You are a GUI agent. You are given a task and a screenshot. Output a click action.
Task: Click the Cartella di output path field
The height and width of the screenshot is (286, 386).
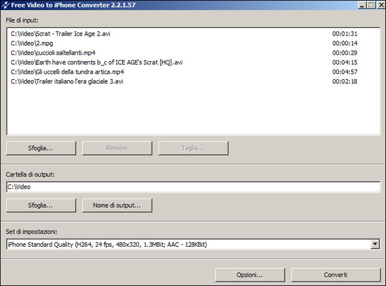pyautogui.click(x=193, y=187)
